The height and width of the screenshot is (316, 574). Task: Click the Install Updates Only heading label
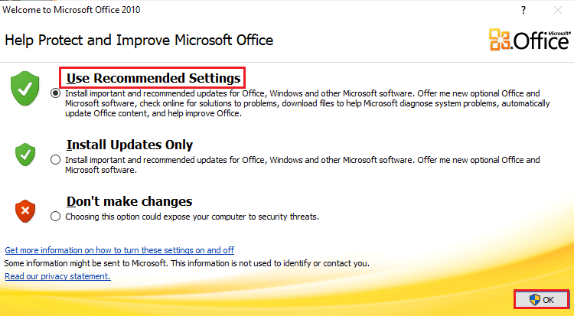click(129, 145)
